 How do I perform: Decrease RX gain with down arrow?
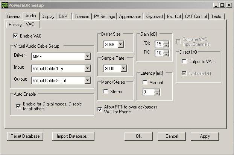pos(166,45)
